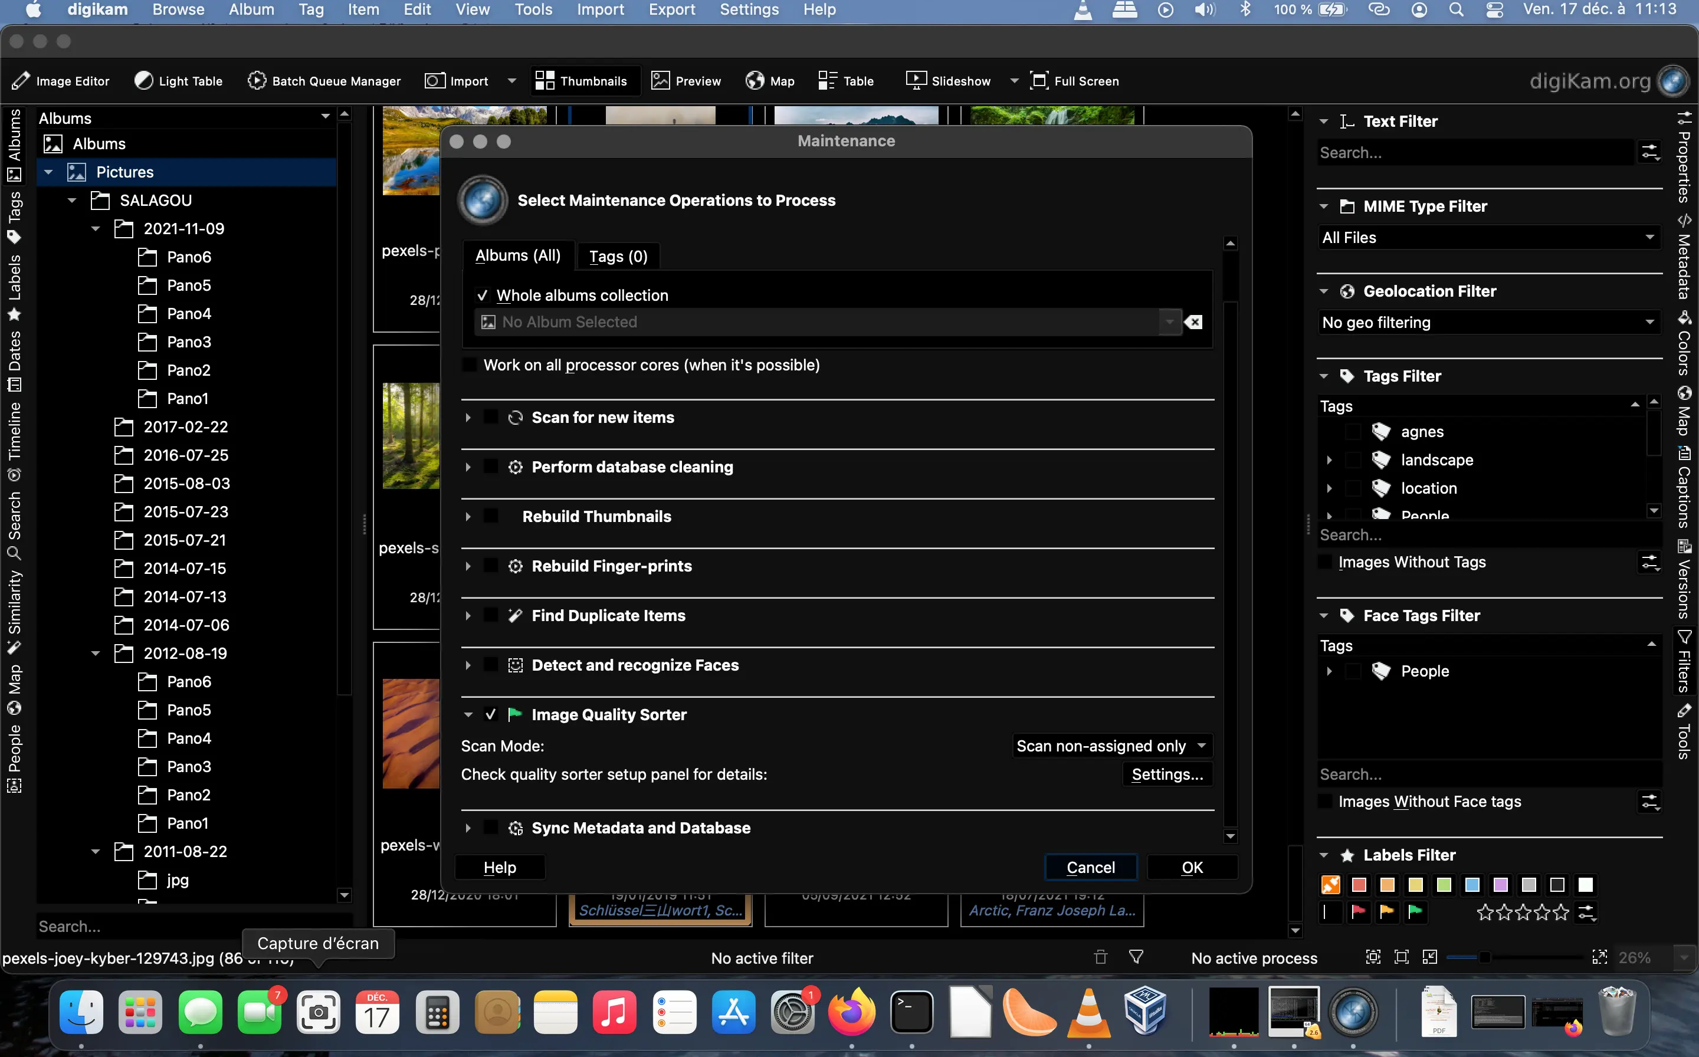Click the Cancel button in the Maintenance dialog
Screen dimensions: 1699x1057
click(x=1090, y=867)
